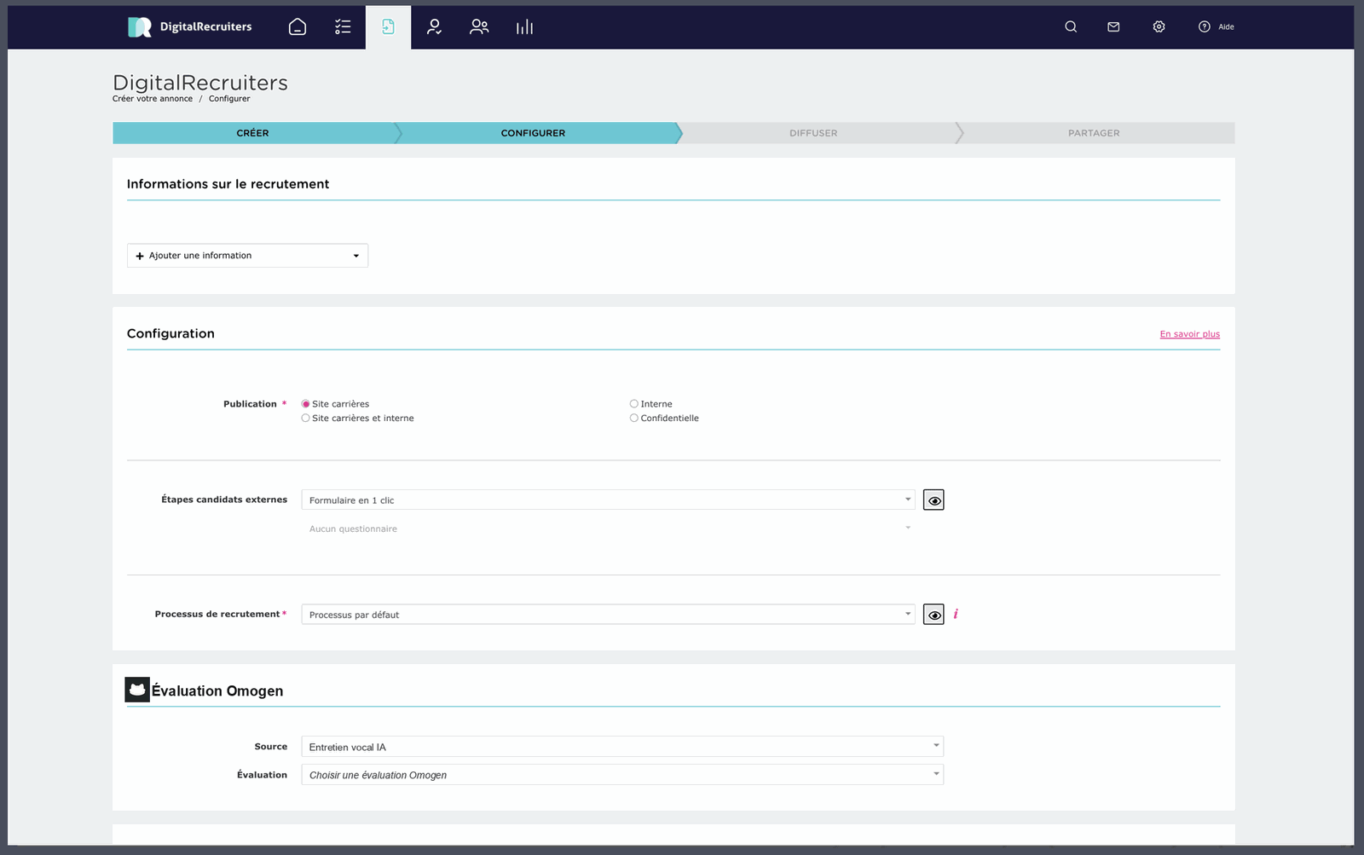This screenshot has height=855, width=1364.
Task: Open the statistics bar chart icon
Action: [x=524, y=27]
